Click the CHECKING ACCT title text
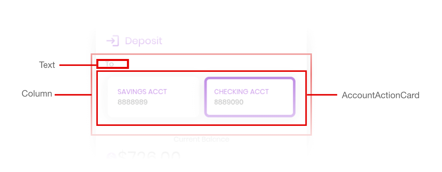Image resolution: width=442 pixels, height=172 pixels. click(x=241, y=92)
